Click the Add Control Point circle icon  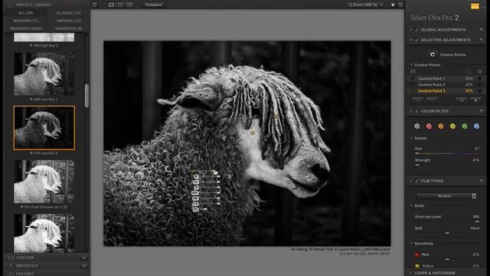433,54
